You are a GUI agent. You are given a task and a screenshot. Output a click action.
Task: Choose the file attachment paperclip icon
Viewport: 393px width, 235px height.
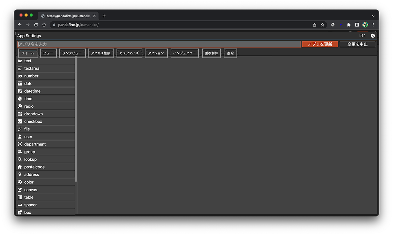coord(20,129)
